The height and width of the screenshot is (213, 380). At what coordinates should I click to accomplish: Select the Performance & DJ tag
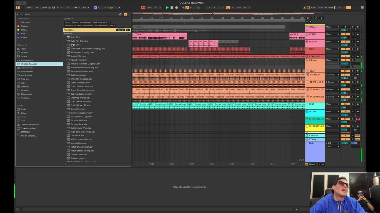pyautogui.click(x=101, y=22)
